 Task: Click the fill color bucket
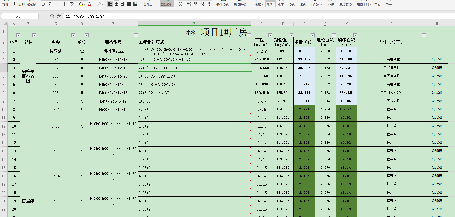click(x=81, y=4)
